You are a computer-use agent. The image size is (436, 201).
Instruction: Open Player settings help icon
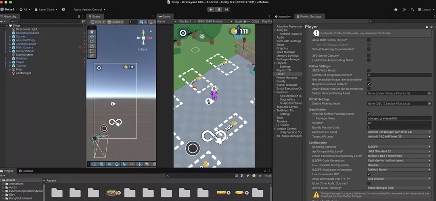[426, 27]
